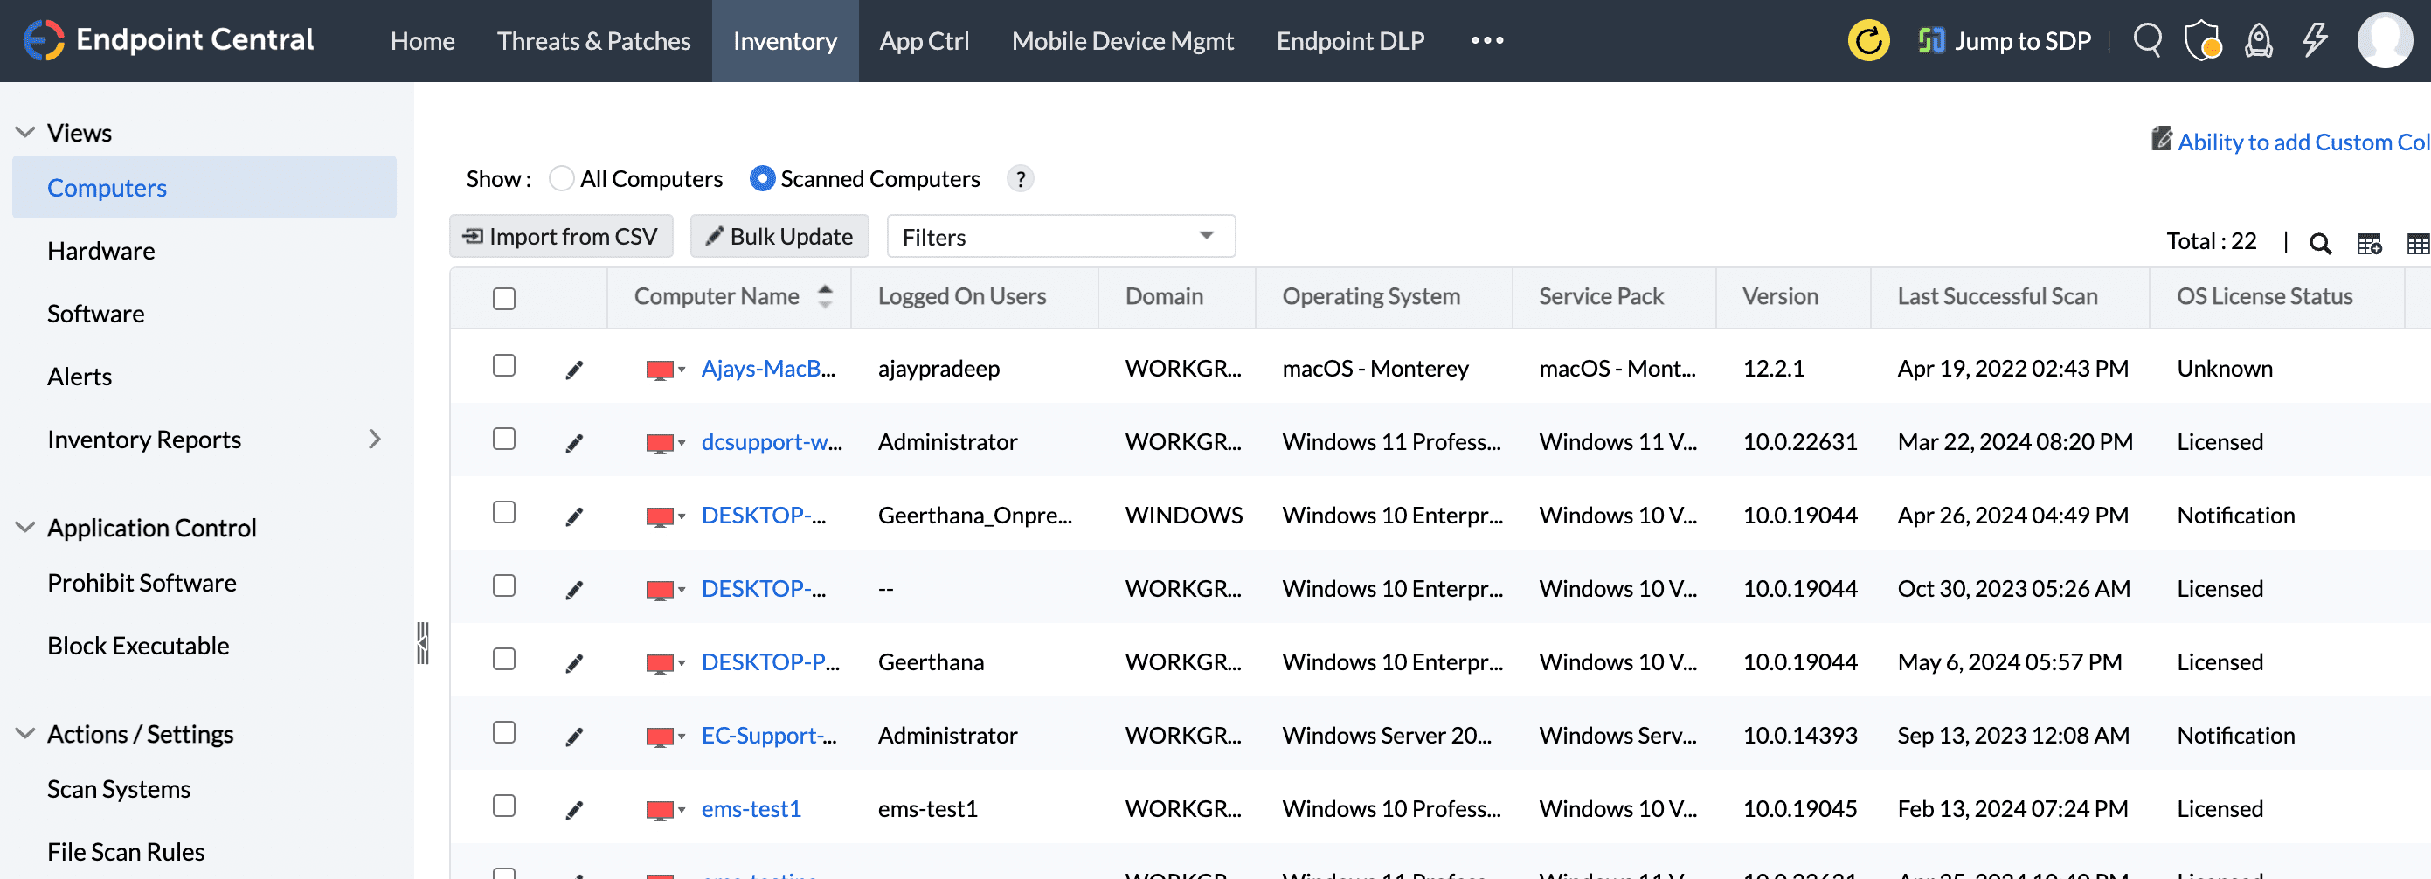The height and width of the screenshot is (879, 2431).
Task: Open the rocket quick-launch icon
Action: coord(2258,40)
